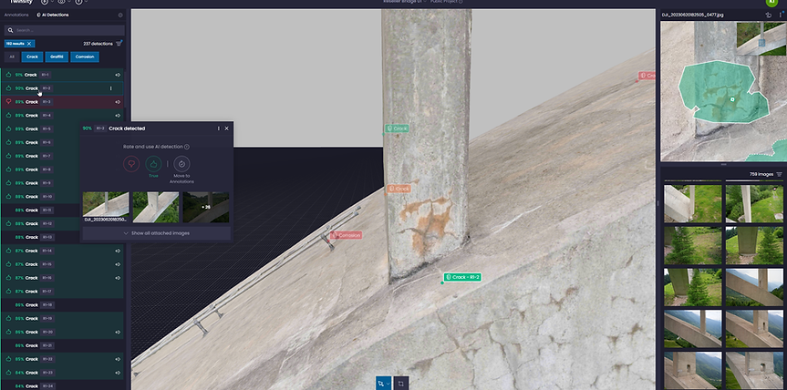The width and height of the screenshot is (787, 390).
Task: Locate crack R1-14 using its target icon
Action: pyautogui.click(x=118, y=251)
